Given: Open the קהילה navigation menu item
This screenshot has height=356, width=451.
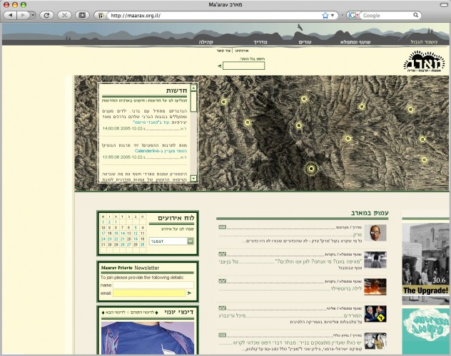Looking at the screenshot, I should [206, 42].
